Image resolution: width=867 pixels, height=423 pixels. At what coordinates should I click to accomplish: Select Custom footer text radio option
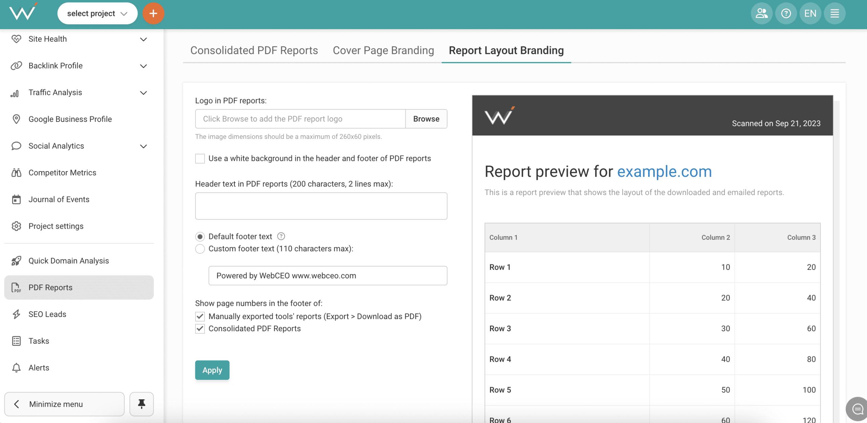point(200,249)
